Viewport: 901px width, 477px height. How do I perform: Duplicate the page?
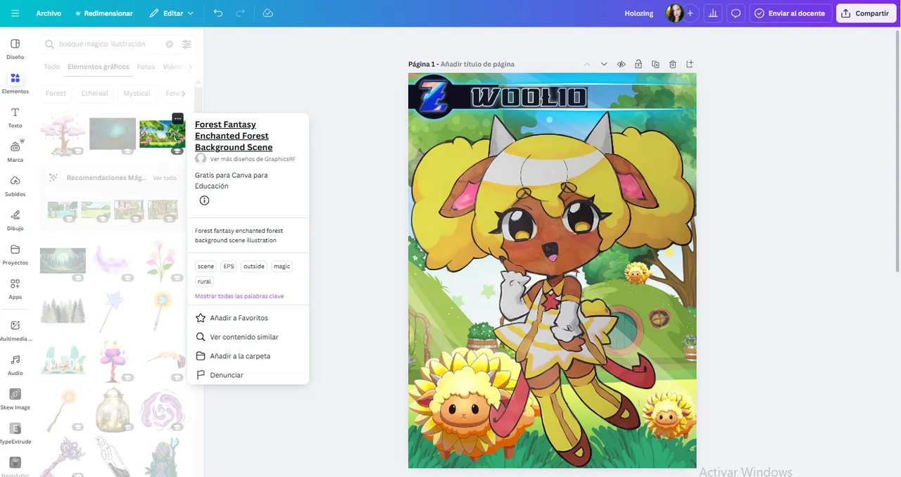655,64
